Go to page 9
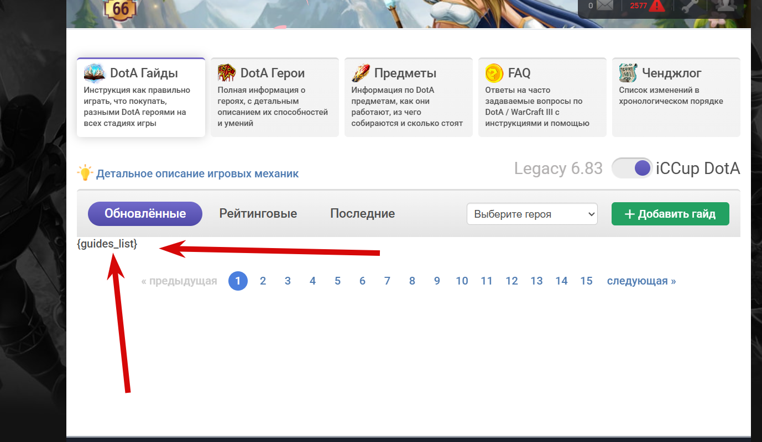Viewport: 762px width, 442px height. pyautogui.click(x=437, y=281)
